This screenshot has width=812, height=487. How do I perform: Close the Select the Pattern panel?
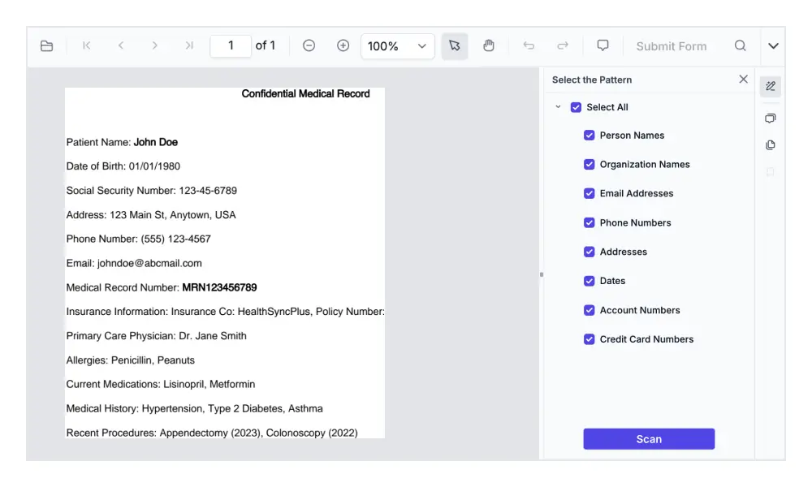click(x=743, y=80)
